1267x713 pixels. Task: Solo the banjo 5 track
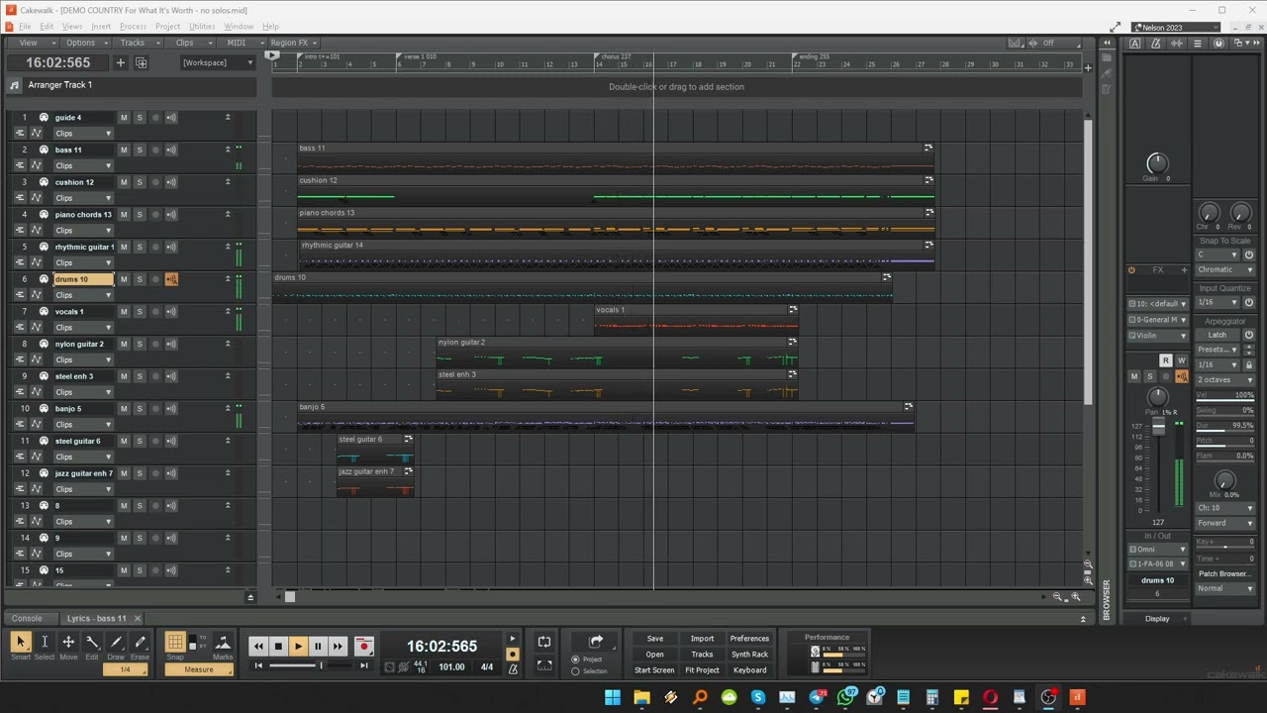point(140,408)
